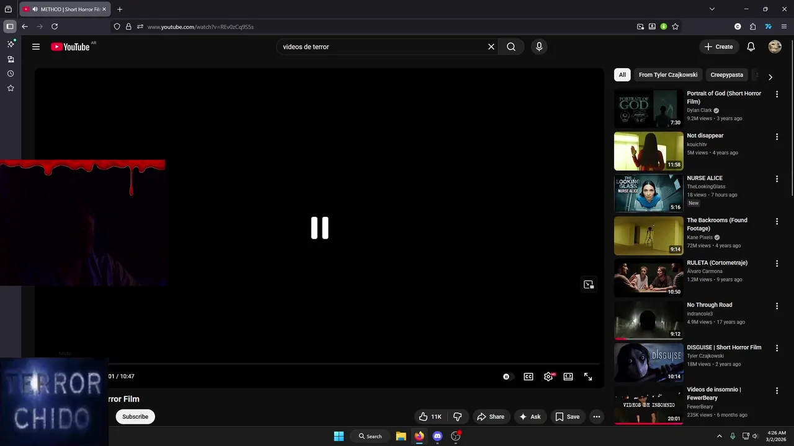Open NURSE ALICE video thumbnail
Viewport: 794px width, 446px height.
tap(648, 193)
